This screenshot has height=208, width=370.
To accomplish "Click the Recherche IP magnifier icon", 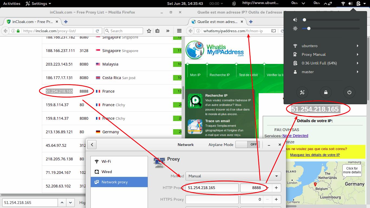I will [x=195, y=101].
